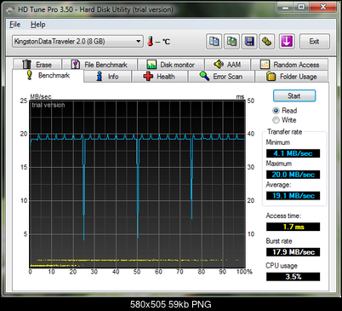Image resolution: width=342 pixels, height=311 pixels.
Task: Close the HD Tune Pro window
Action: (x=322, y=7)
